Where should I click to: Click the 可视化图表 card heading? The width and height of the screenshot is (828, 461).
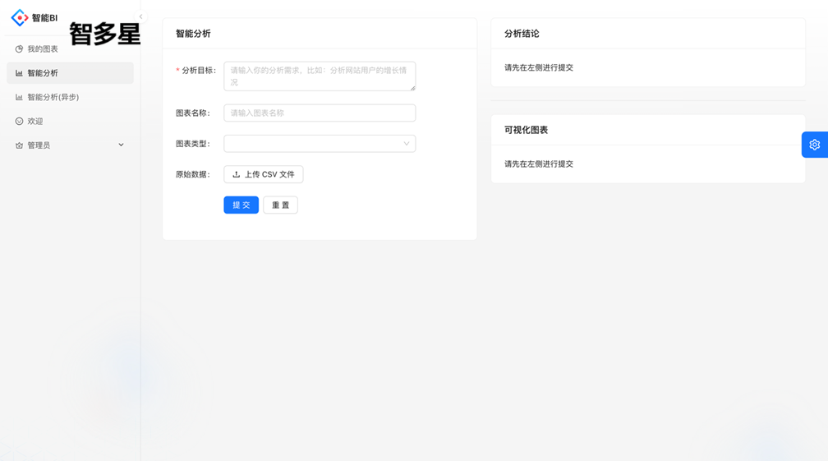click(x=526, y=130)
